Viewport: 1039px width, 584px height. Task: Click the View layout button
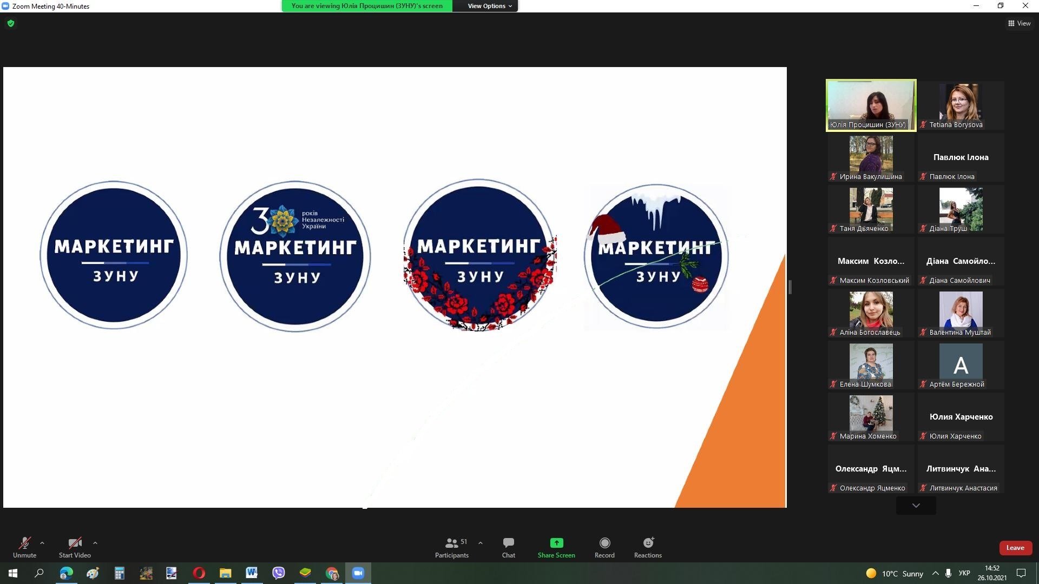tap(1019, 23)
